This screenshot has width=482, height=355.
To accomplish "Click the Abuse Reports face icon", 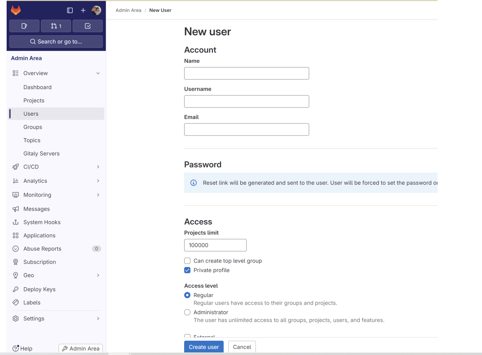I will tap(15, 249).
